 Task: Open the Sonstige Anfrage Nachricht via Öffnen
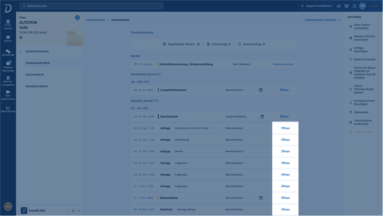(x=286, y=210)
